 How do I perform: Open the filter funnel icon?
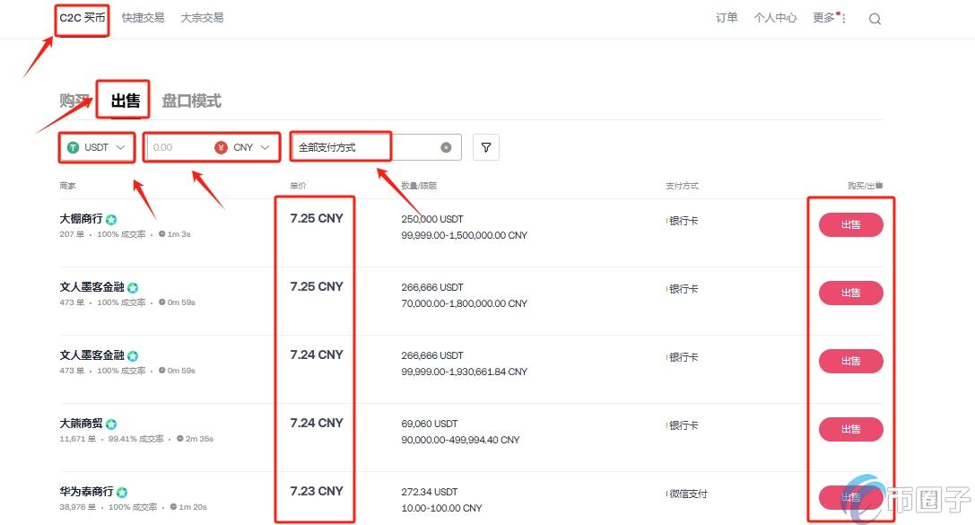(485, 147)
